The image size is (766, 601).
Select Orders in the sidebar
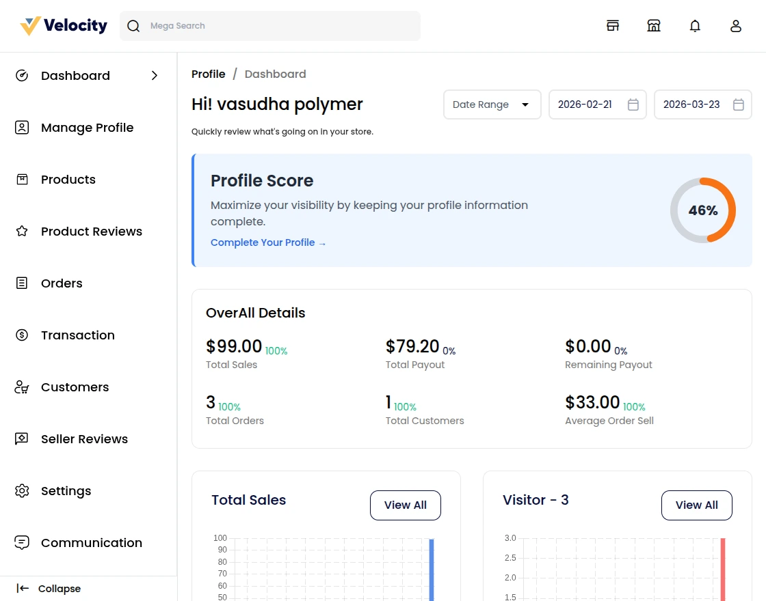tap(62, 283)
